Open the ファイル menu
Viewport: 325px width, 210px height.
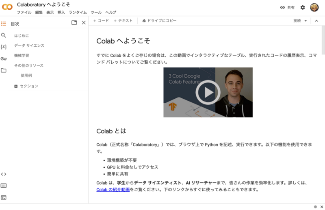[x=24, y=13]
